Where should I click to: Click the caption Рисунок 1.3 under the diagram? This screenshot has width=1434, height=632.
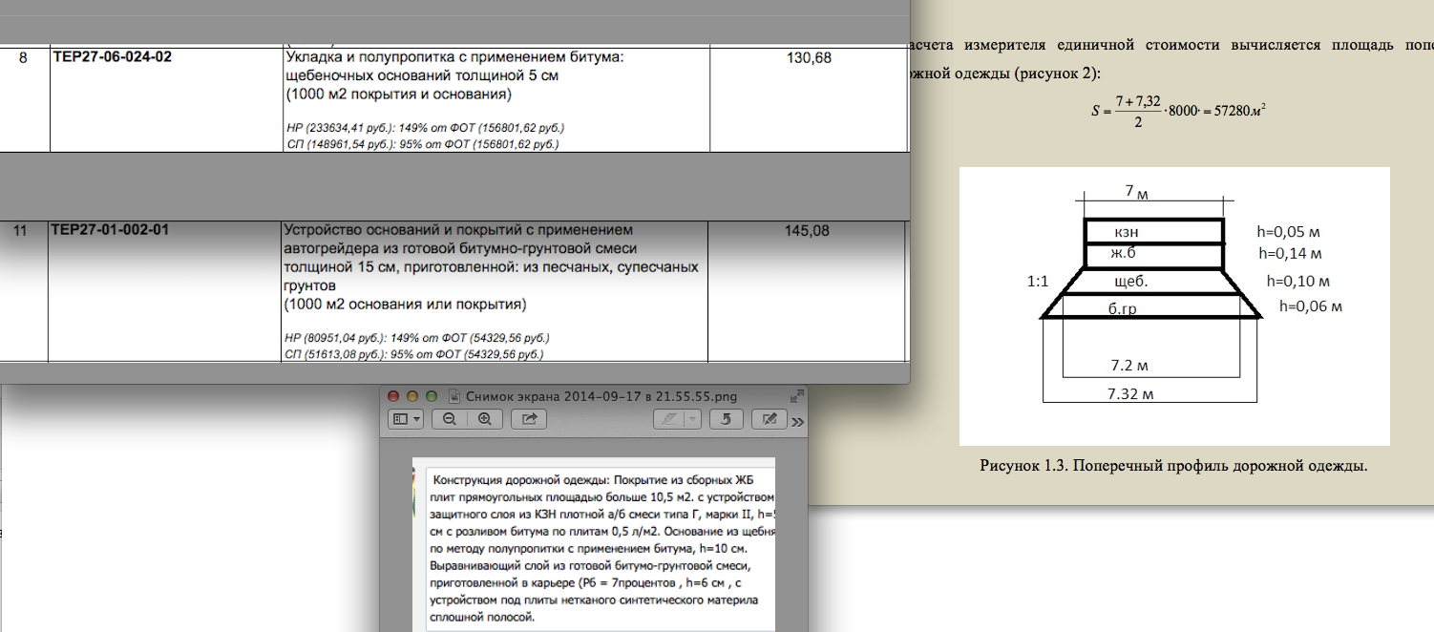(x=1174, y=467)
